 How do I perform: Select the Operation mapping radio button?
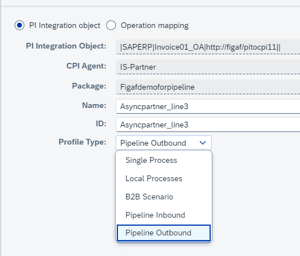point(111,25)
